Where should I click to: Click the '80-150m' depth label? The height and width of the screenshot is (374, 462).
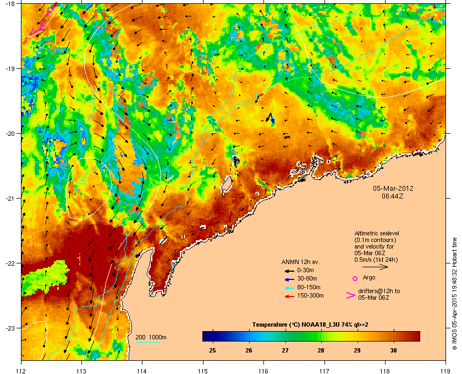309,287
